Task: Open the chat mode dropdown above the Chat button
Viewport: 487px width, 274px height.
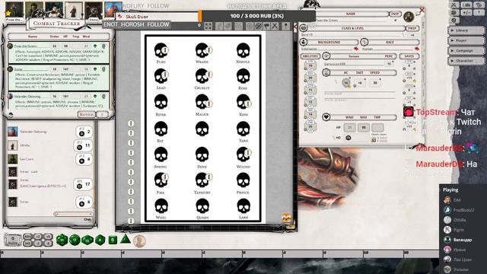Action: click(x=73, y=214)
